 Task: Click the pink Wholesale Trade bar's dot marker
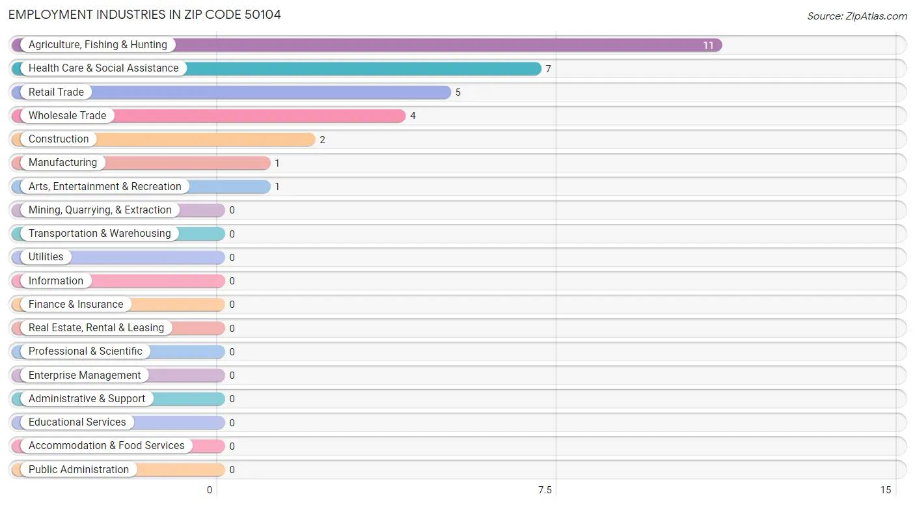[x=18, y=116]
